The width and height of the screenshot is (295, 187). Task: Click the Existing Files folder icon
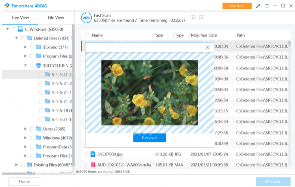click(30, 165)
